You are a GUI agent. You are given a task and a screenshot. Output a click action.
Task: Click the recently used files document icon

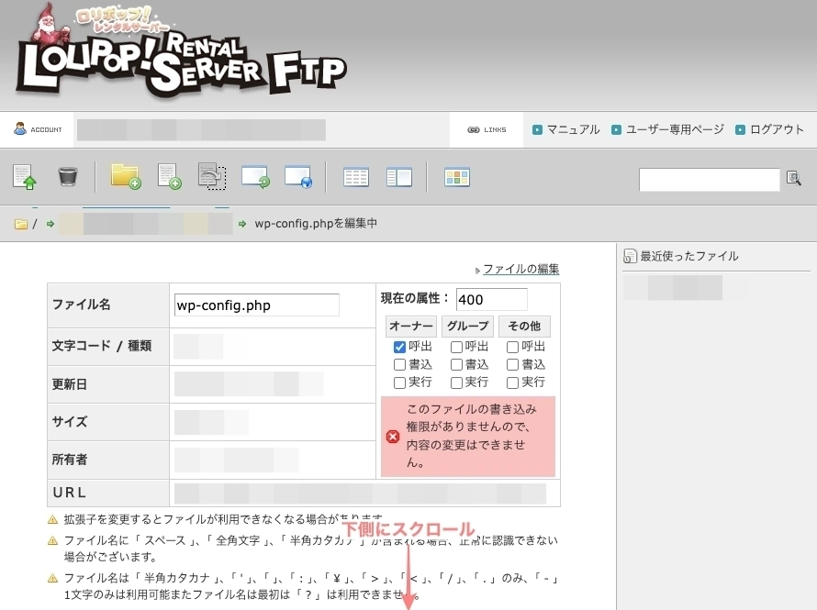pyautogui.click(x=630, y=256)
